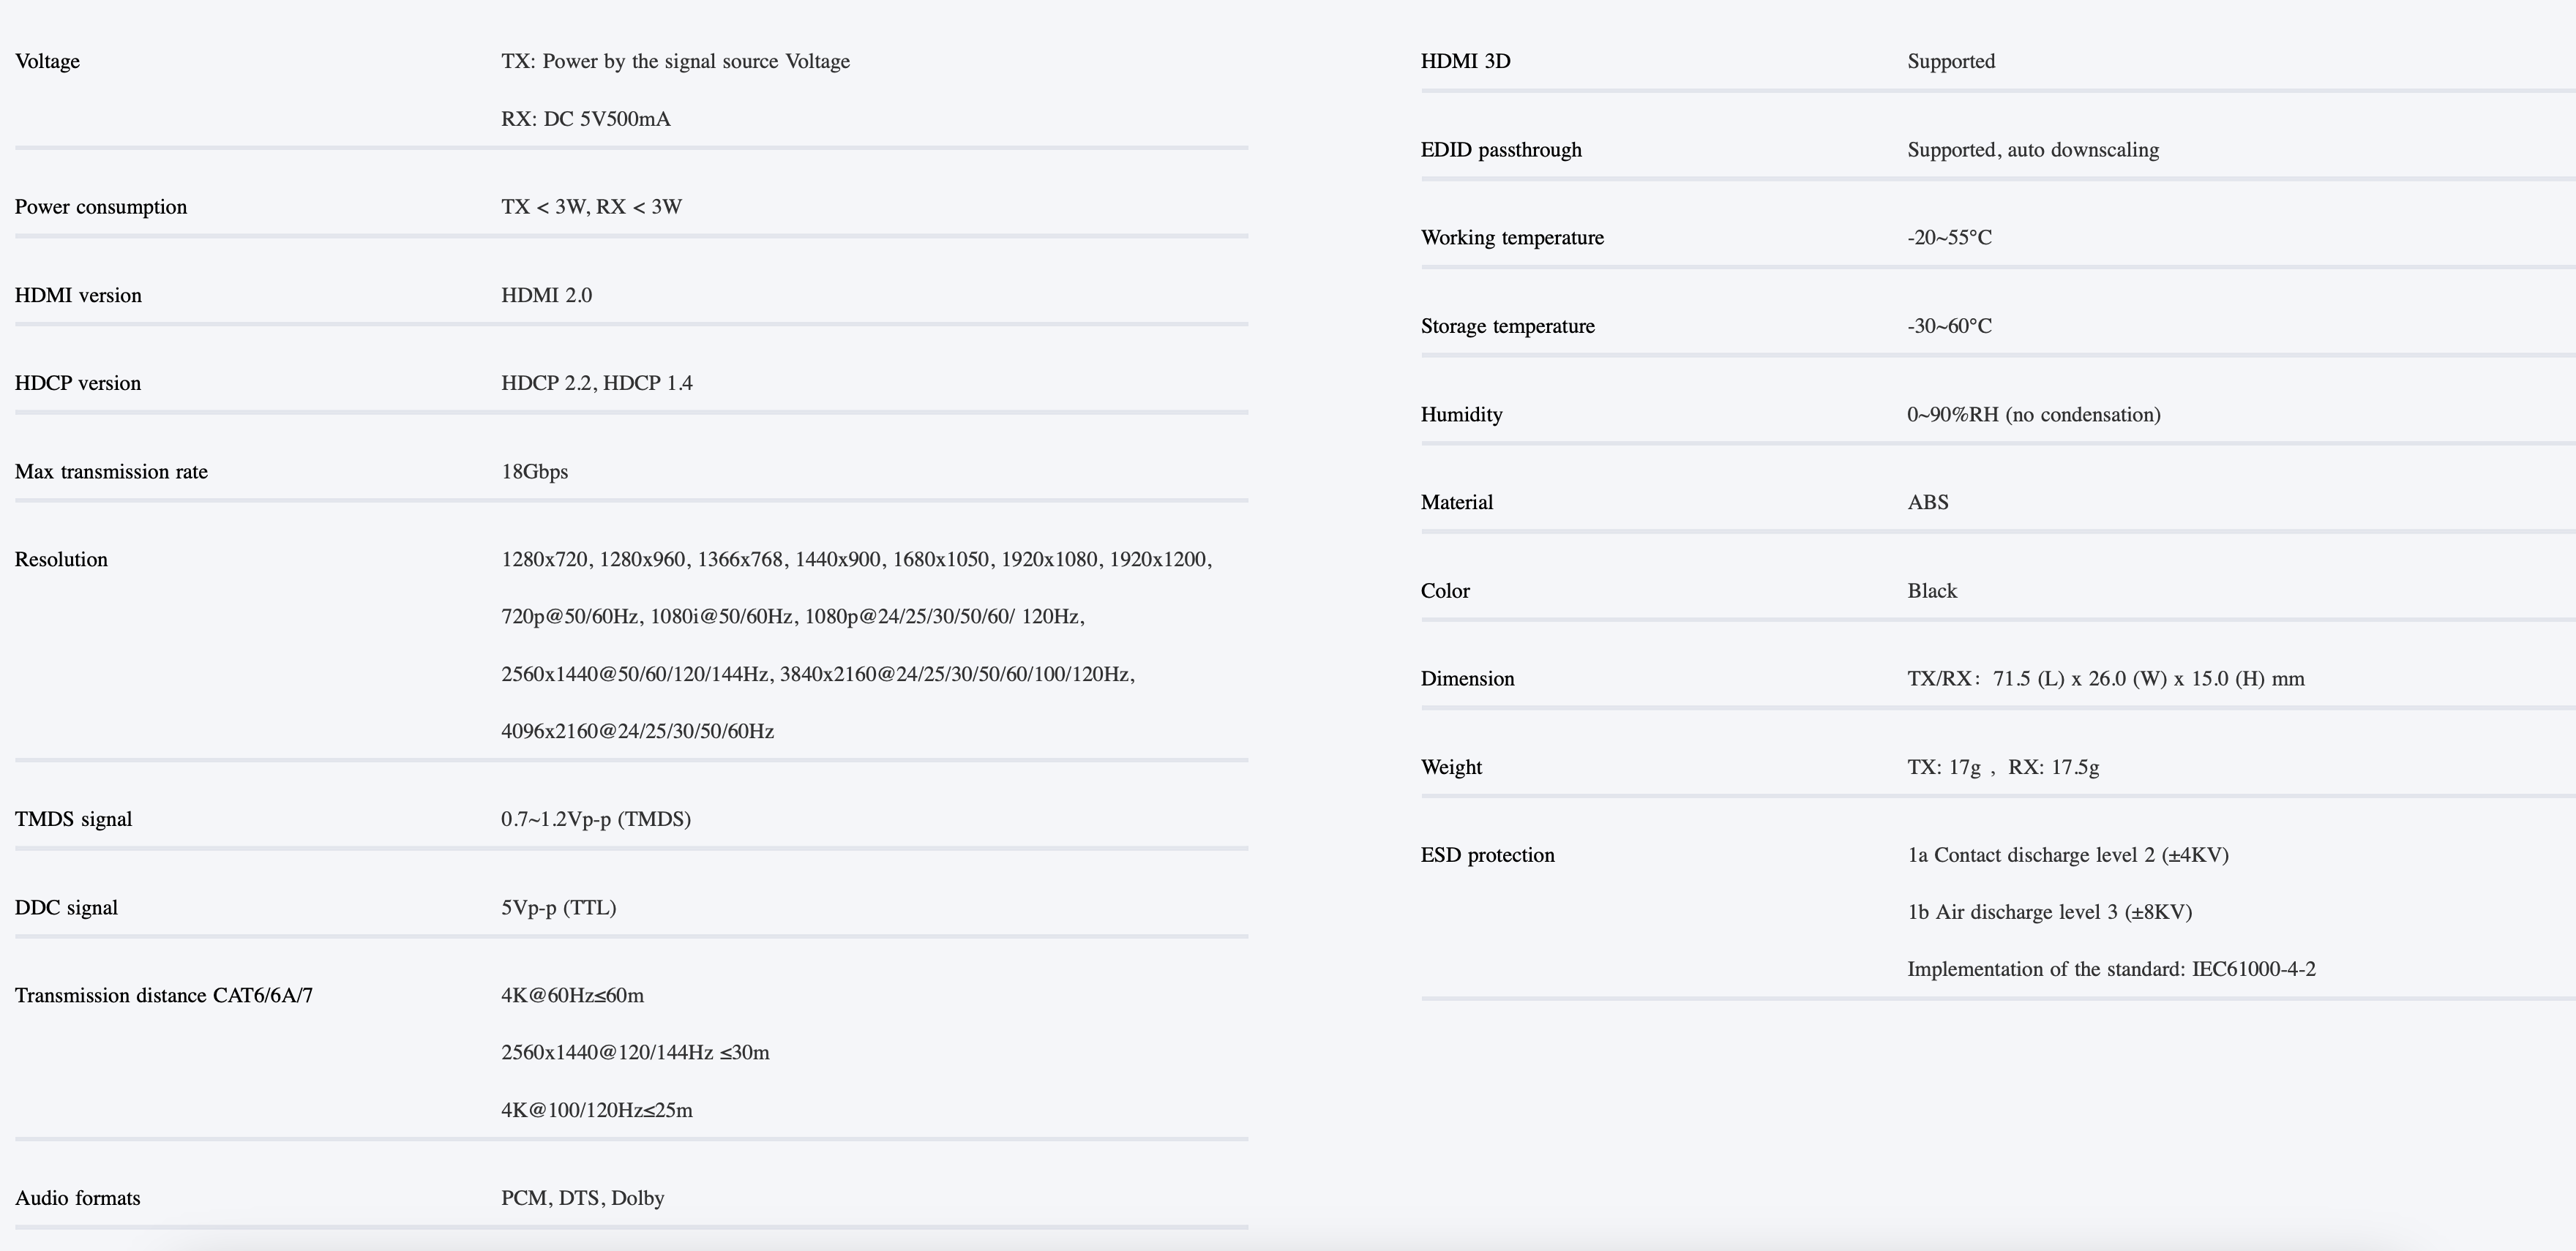Click the "Implementation of the standard: IEC61000-4-2" line
2576x1251 pixels.
[x=2110, y=969]
